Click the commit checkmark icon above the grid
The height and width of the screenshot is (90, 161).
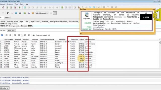pos(7,35)
